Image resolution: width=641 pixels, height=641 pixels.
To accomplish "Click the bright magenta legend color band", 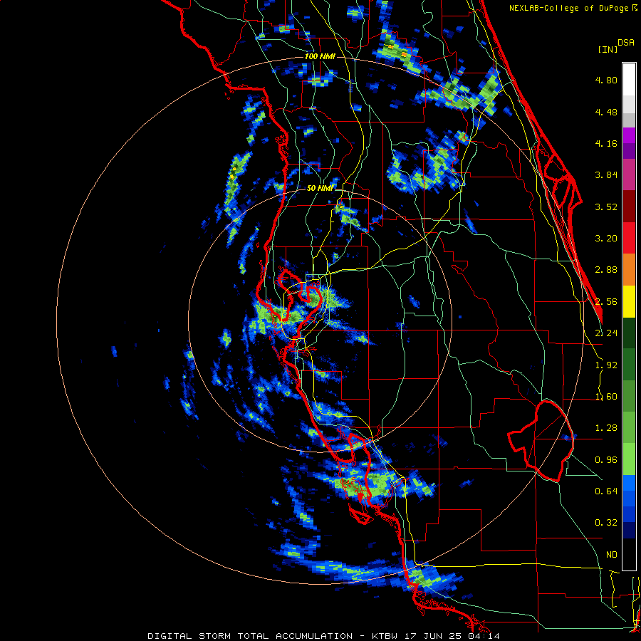I will (629, 135).
